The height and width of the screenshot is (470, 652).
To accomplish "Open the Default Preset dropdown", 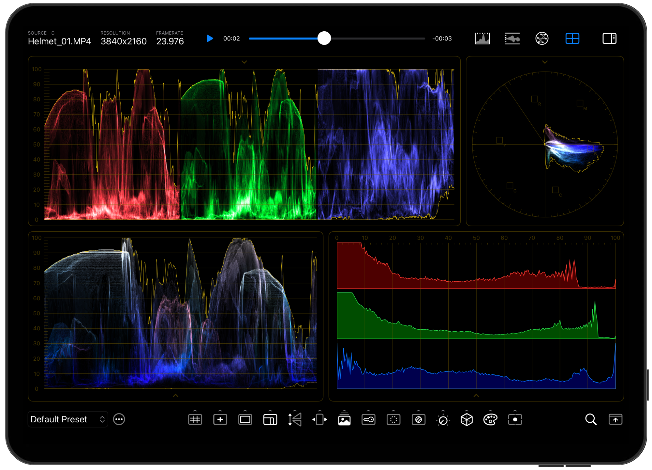I will [68, 419].
